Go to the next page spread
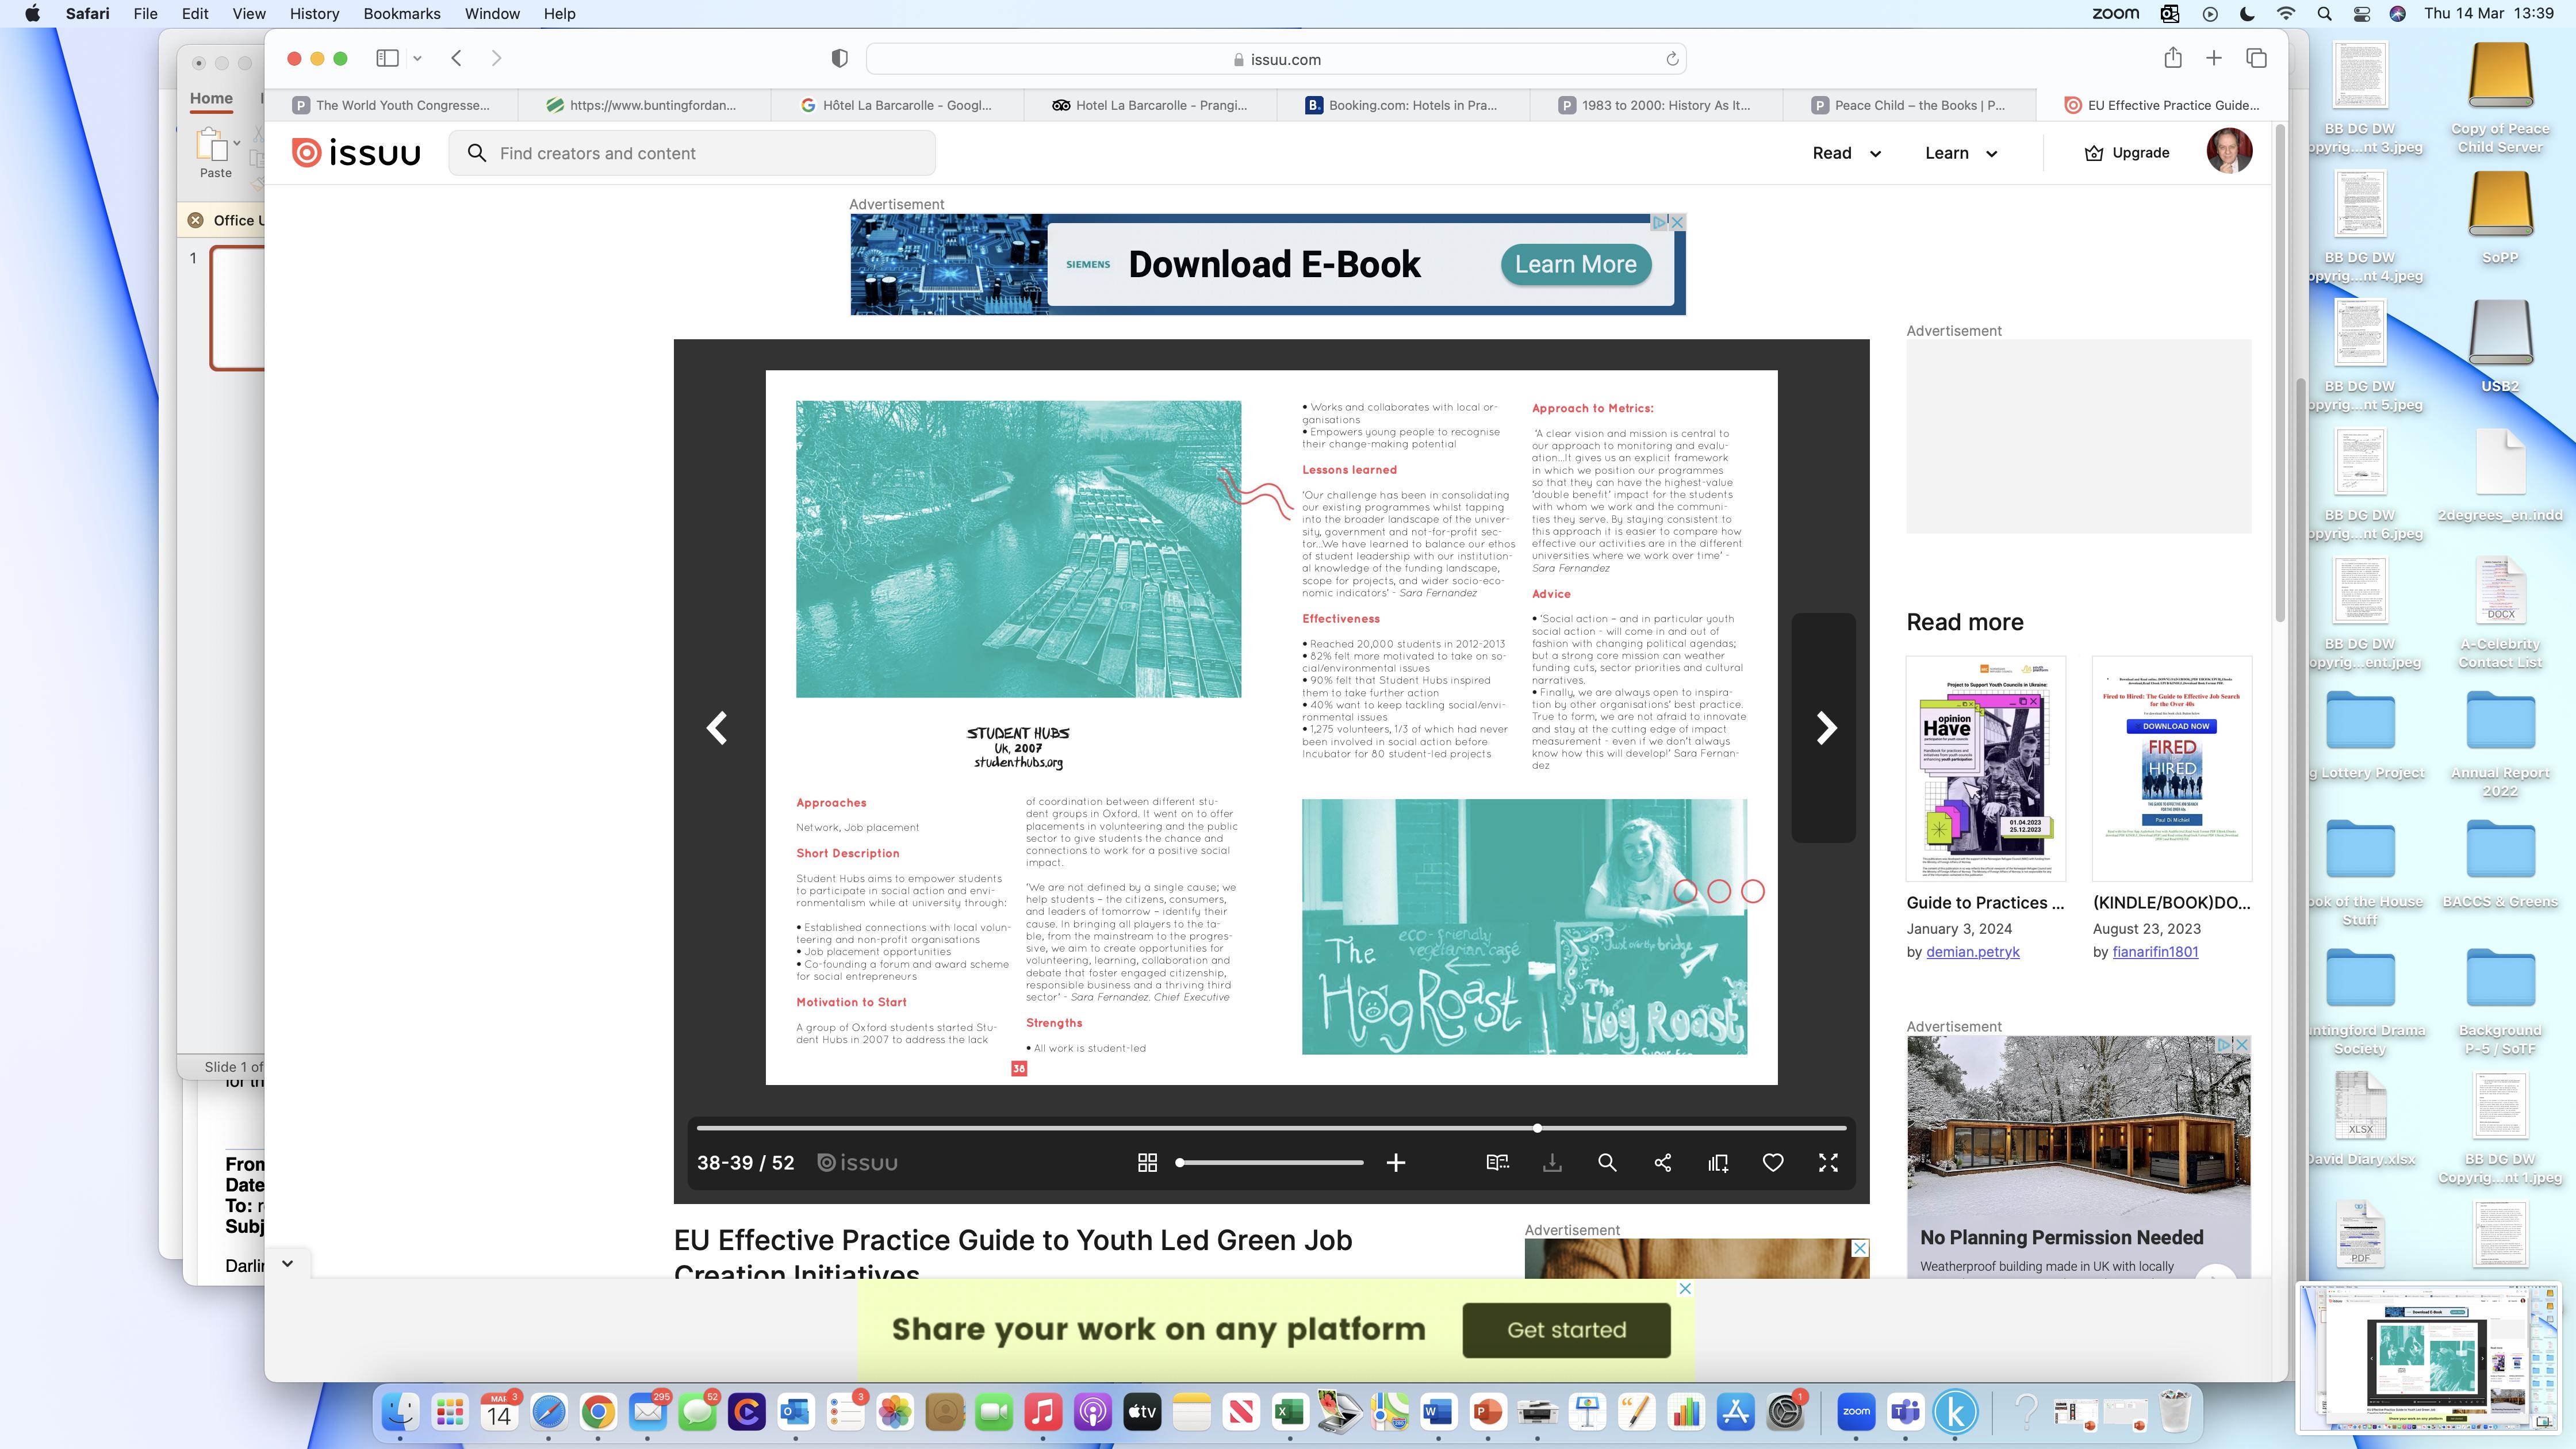Viewport: 2576px width, 1449px height. (1826, 728)
